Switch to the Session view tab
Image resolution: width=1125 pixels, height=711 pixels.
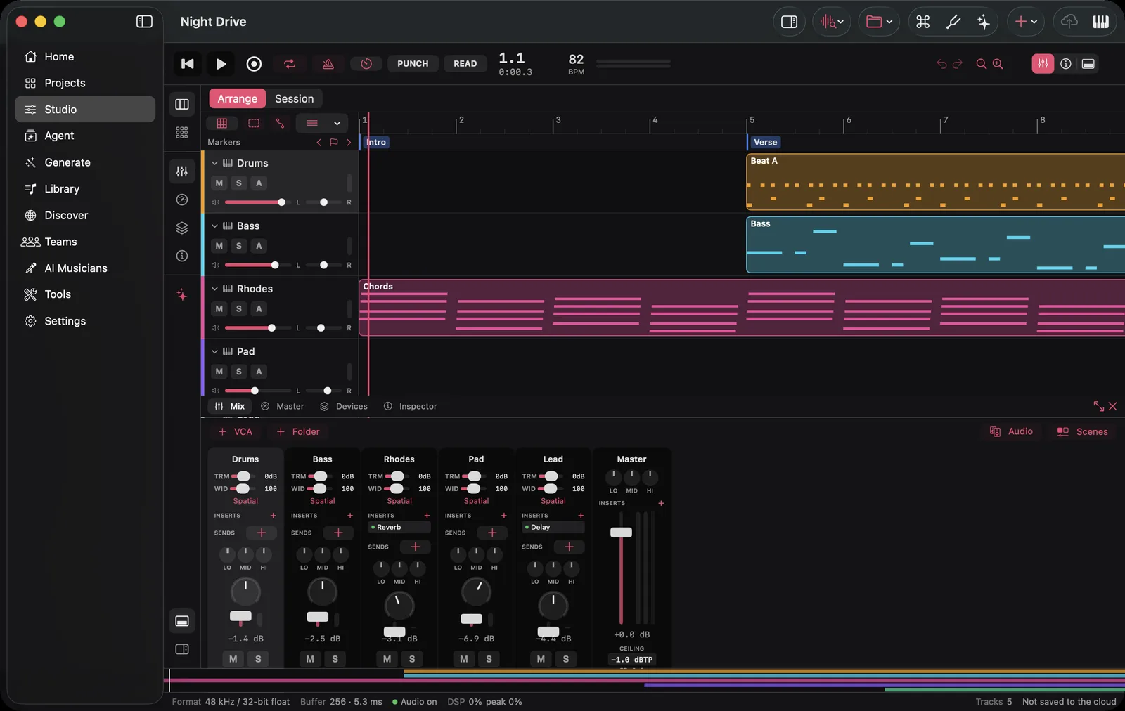pyautogui.click(x=294, y=99)
